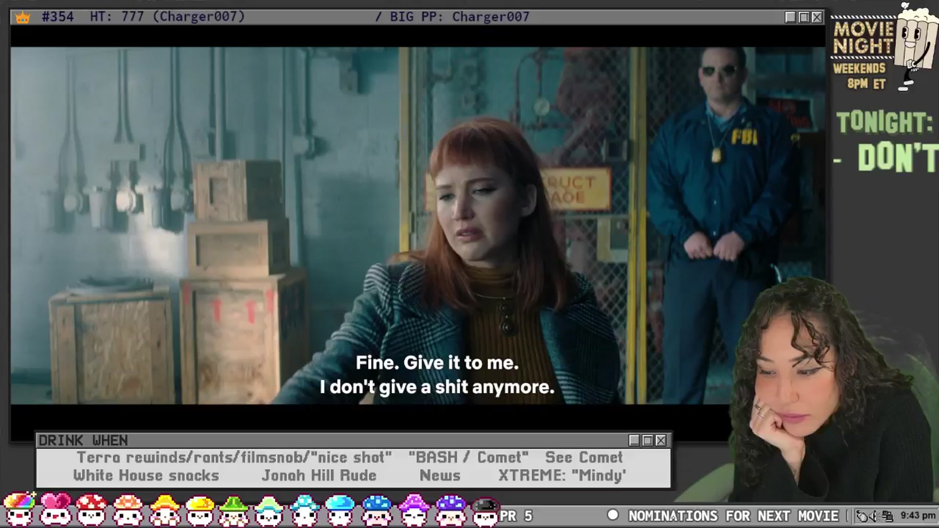939x528 pixels.
Task: Click the pink-purple mushroom with closed eyes
Action: (x=414, y=509)
